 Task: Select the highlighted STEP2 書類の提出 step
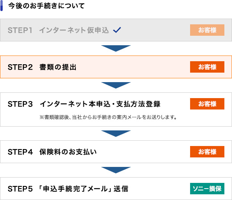click(116, 67)
